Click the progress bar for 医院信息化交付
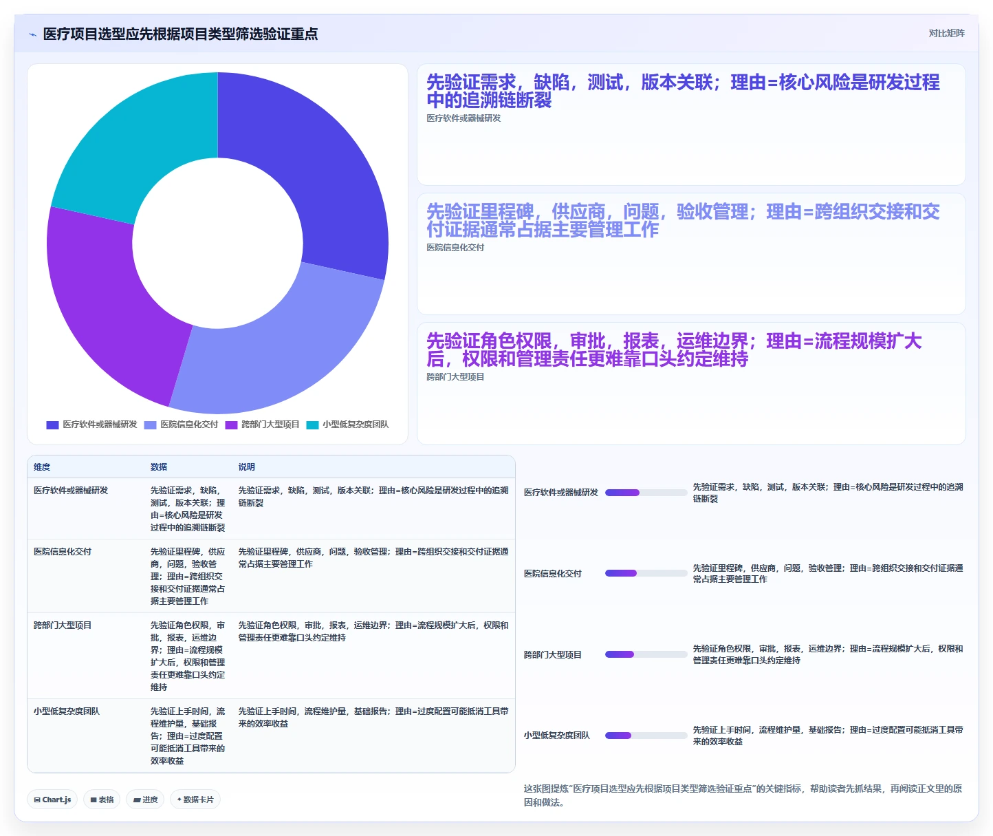Image resolution: width=993 pixels, height=836 pixels. coord(646,573)
